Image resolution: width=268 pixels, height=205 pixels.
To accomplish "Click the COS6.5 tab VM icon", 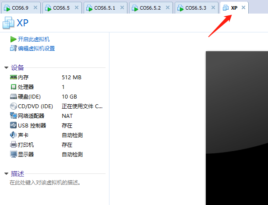I will point(48,8).
